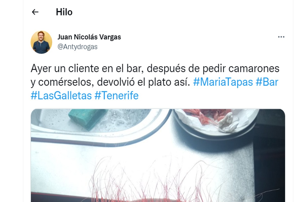Click the Hilo header title

[64, 12]
